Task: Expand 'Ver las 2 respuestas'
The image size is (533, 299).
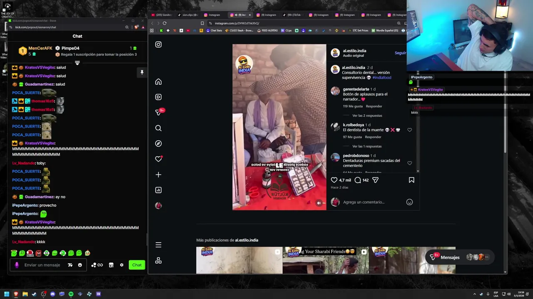Action: tap(367, 115)
